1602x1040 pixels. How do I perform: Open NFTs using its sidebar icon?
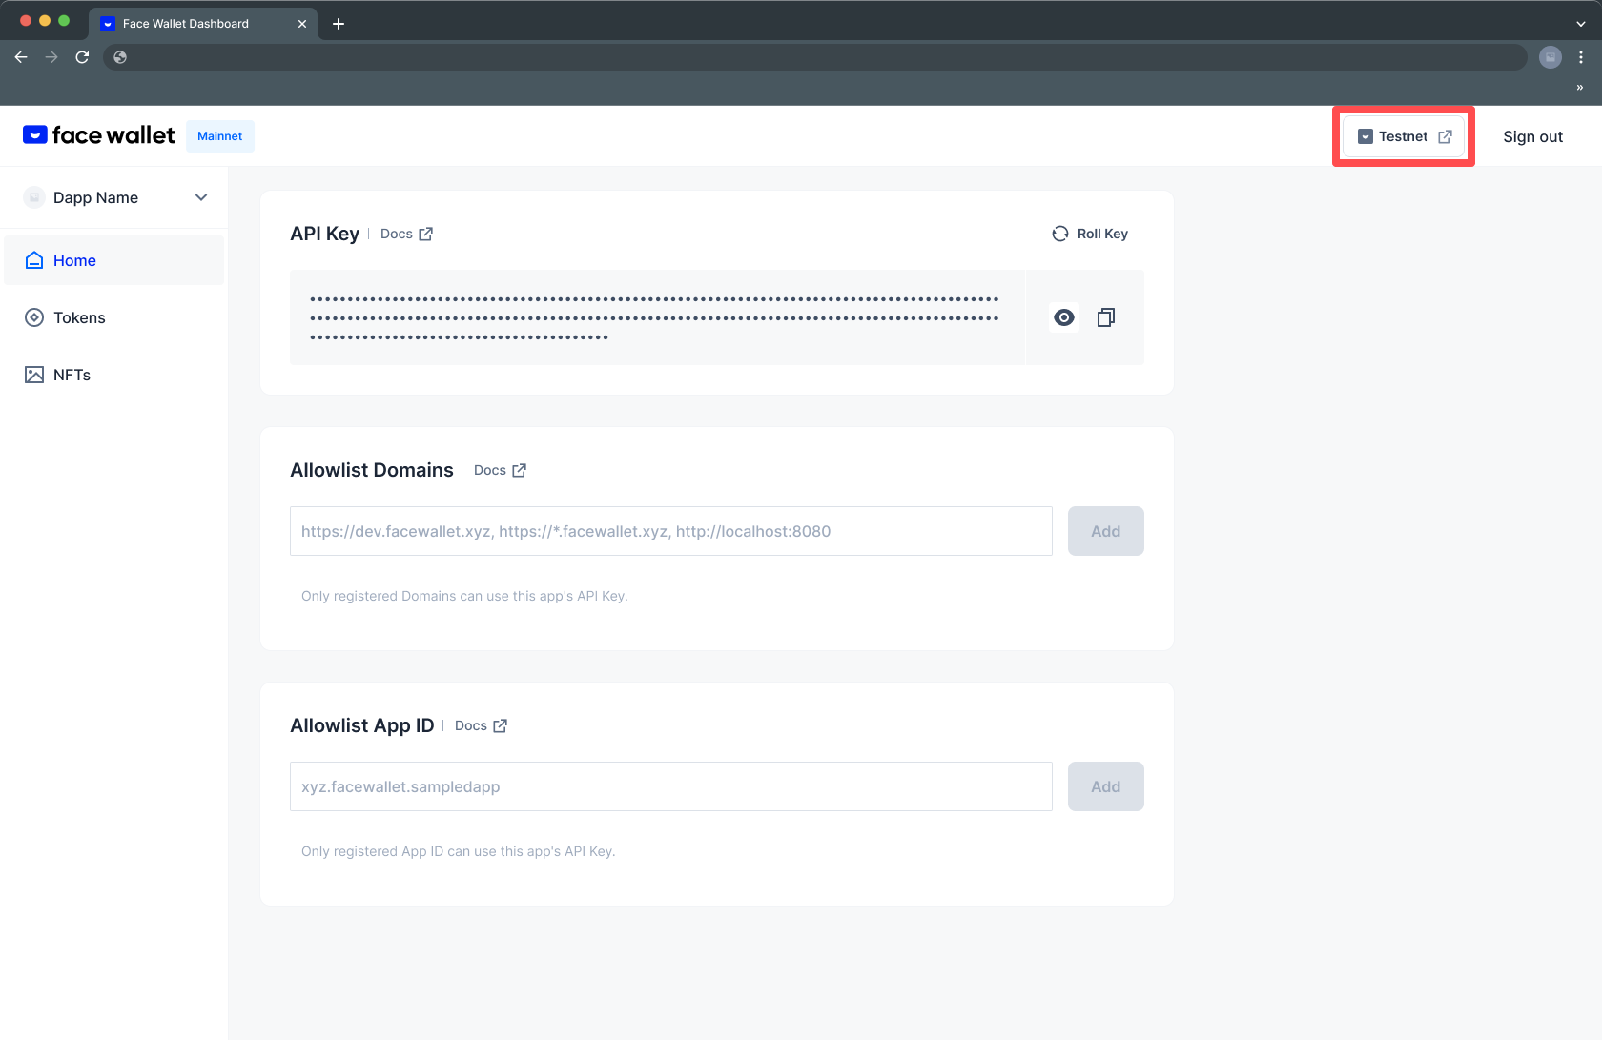[x=34, y=375]
